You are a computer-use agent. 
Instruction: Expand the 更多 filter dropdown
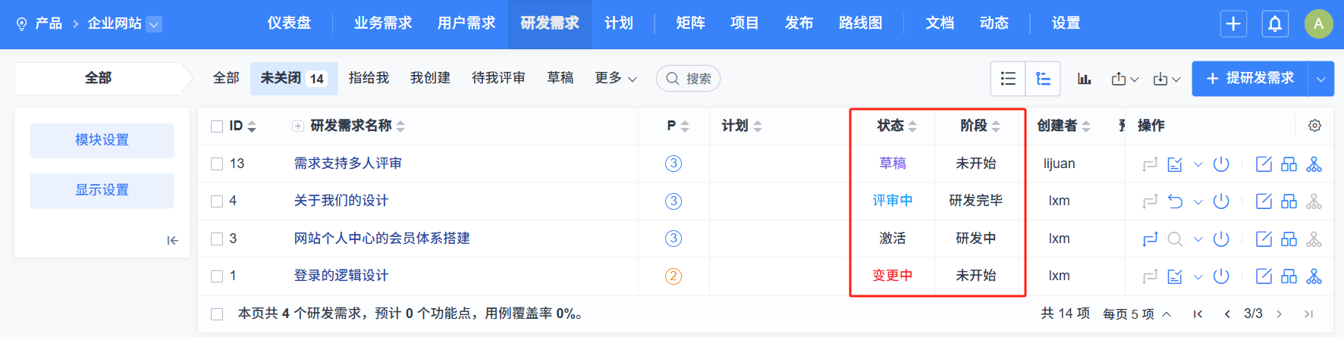coord(615,79)
